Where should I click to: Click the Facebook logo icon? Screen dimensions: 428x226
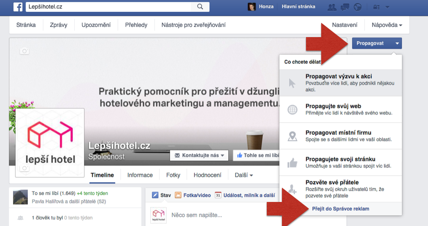click(x=18, y=7)
